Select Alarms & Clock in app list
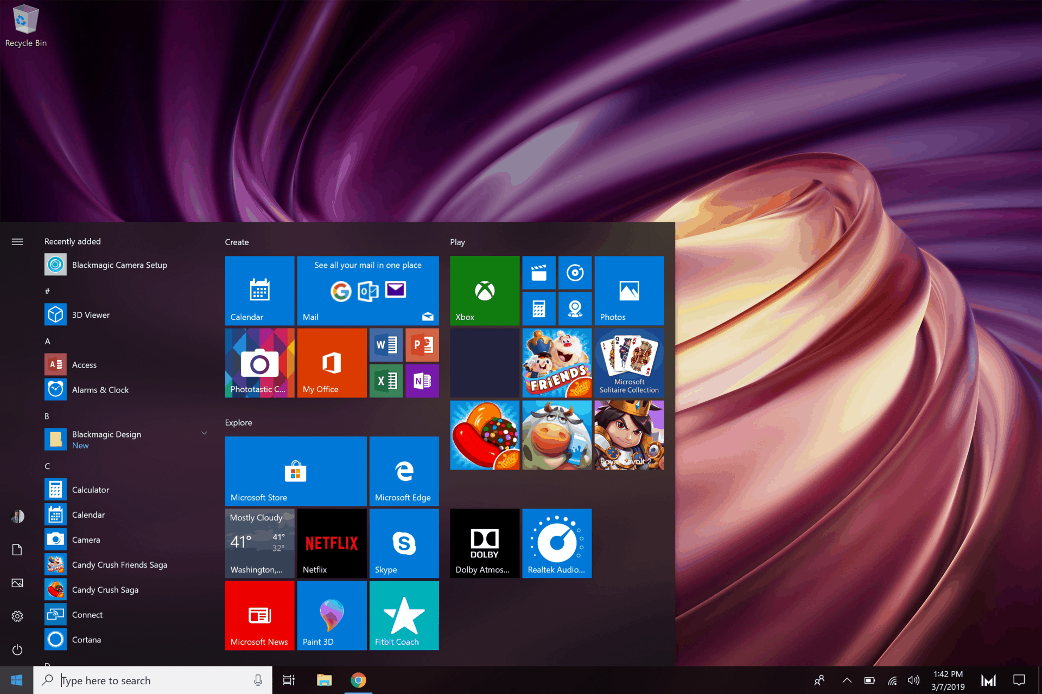The height and width of the screenshot is (694, 1042). coord(100,390)
